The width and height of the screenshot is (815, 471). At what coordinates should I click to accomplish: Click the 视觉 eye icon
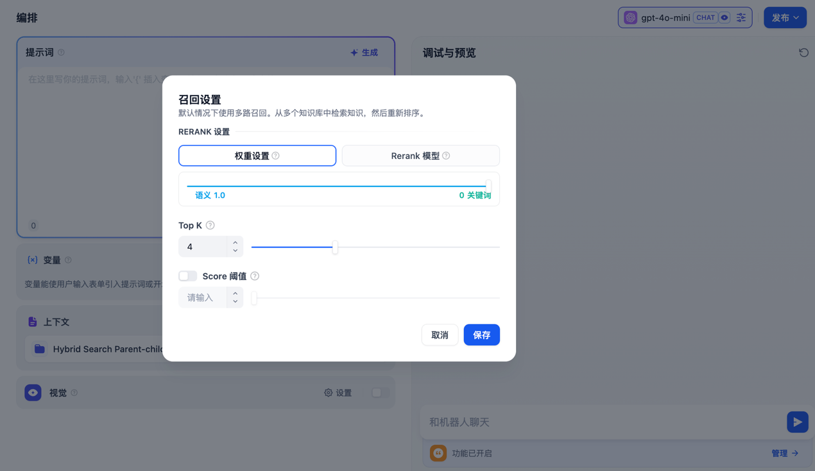pyautogui.click(x=33, y=393)
